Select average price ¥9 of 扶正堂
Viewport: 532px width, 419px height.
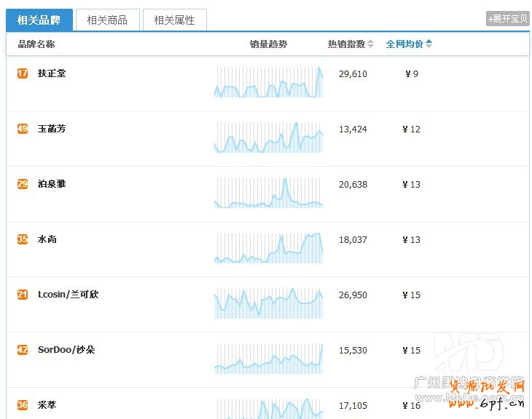412,74
